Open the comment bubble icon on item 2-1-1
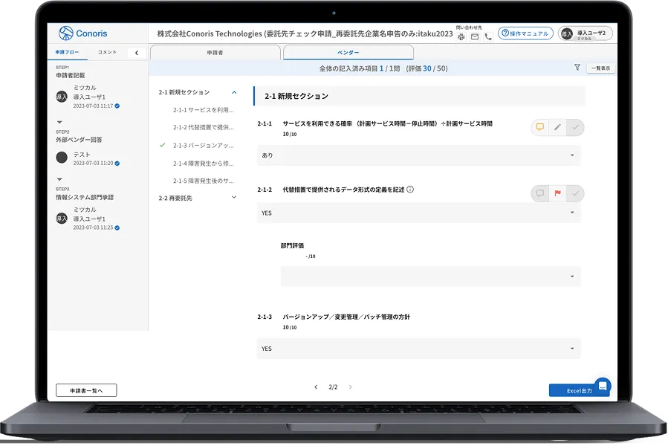Screen dimensions: 668x446 (x=540, y=127)
